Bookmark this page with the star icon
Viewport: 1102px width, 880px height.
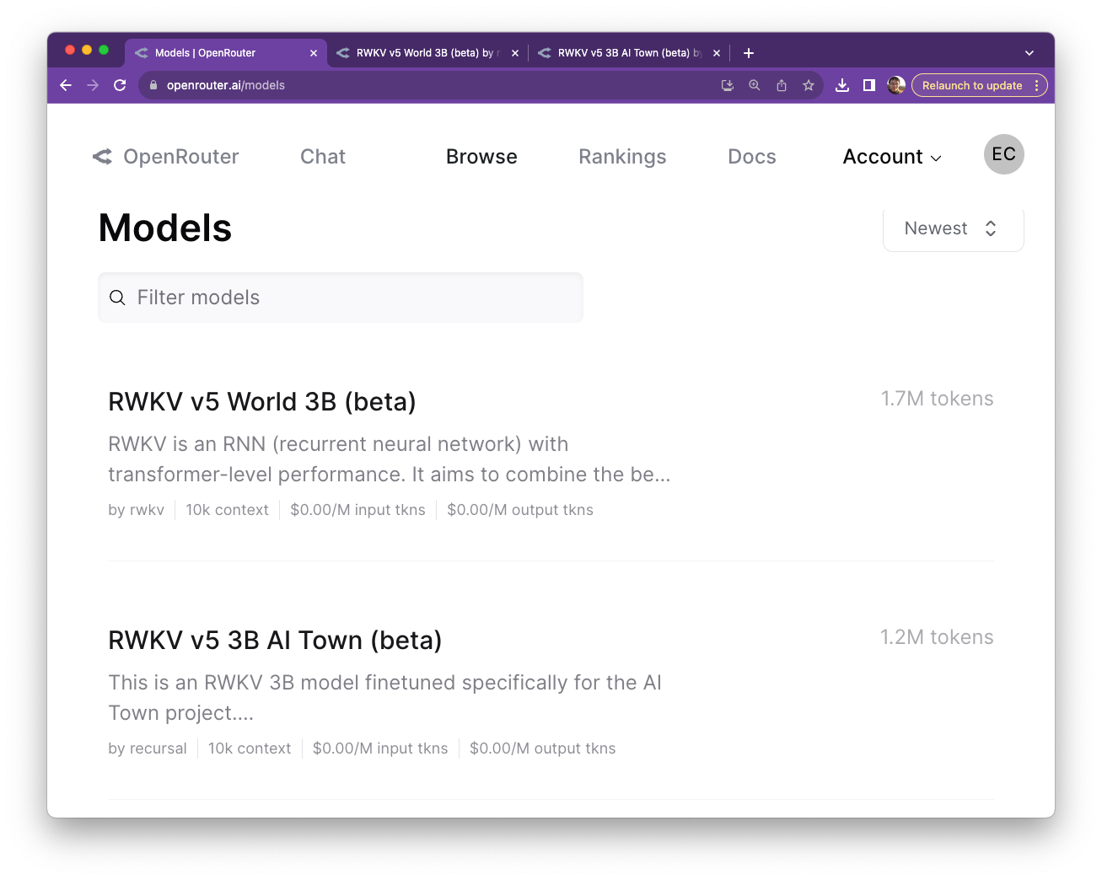click(x=809, y=85)
